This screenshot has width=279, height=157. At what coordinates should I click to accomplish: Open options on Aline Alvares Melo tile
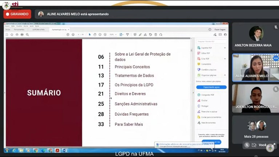(276, 58)
